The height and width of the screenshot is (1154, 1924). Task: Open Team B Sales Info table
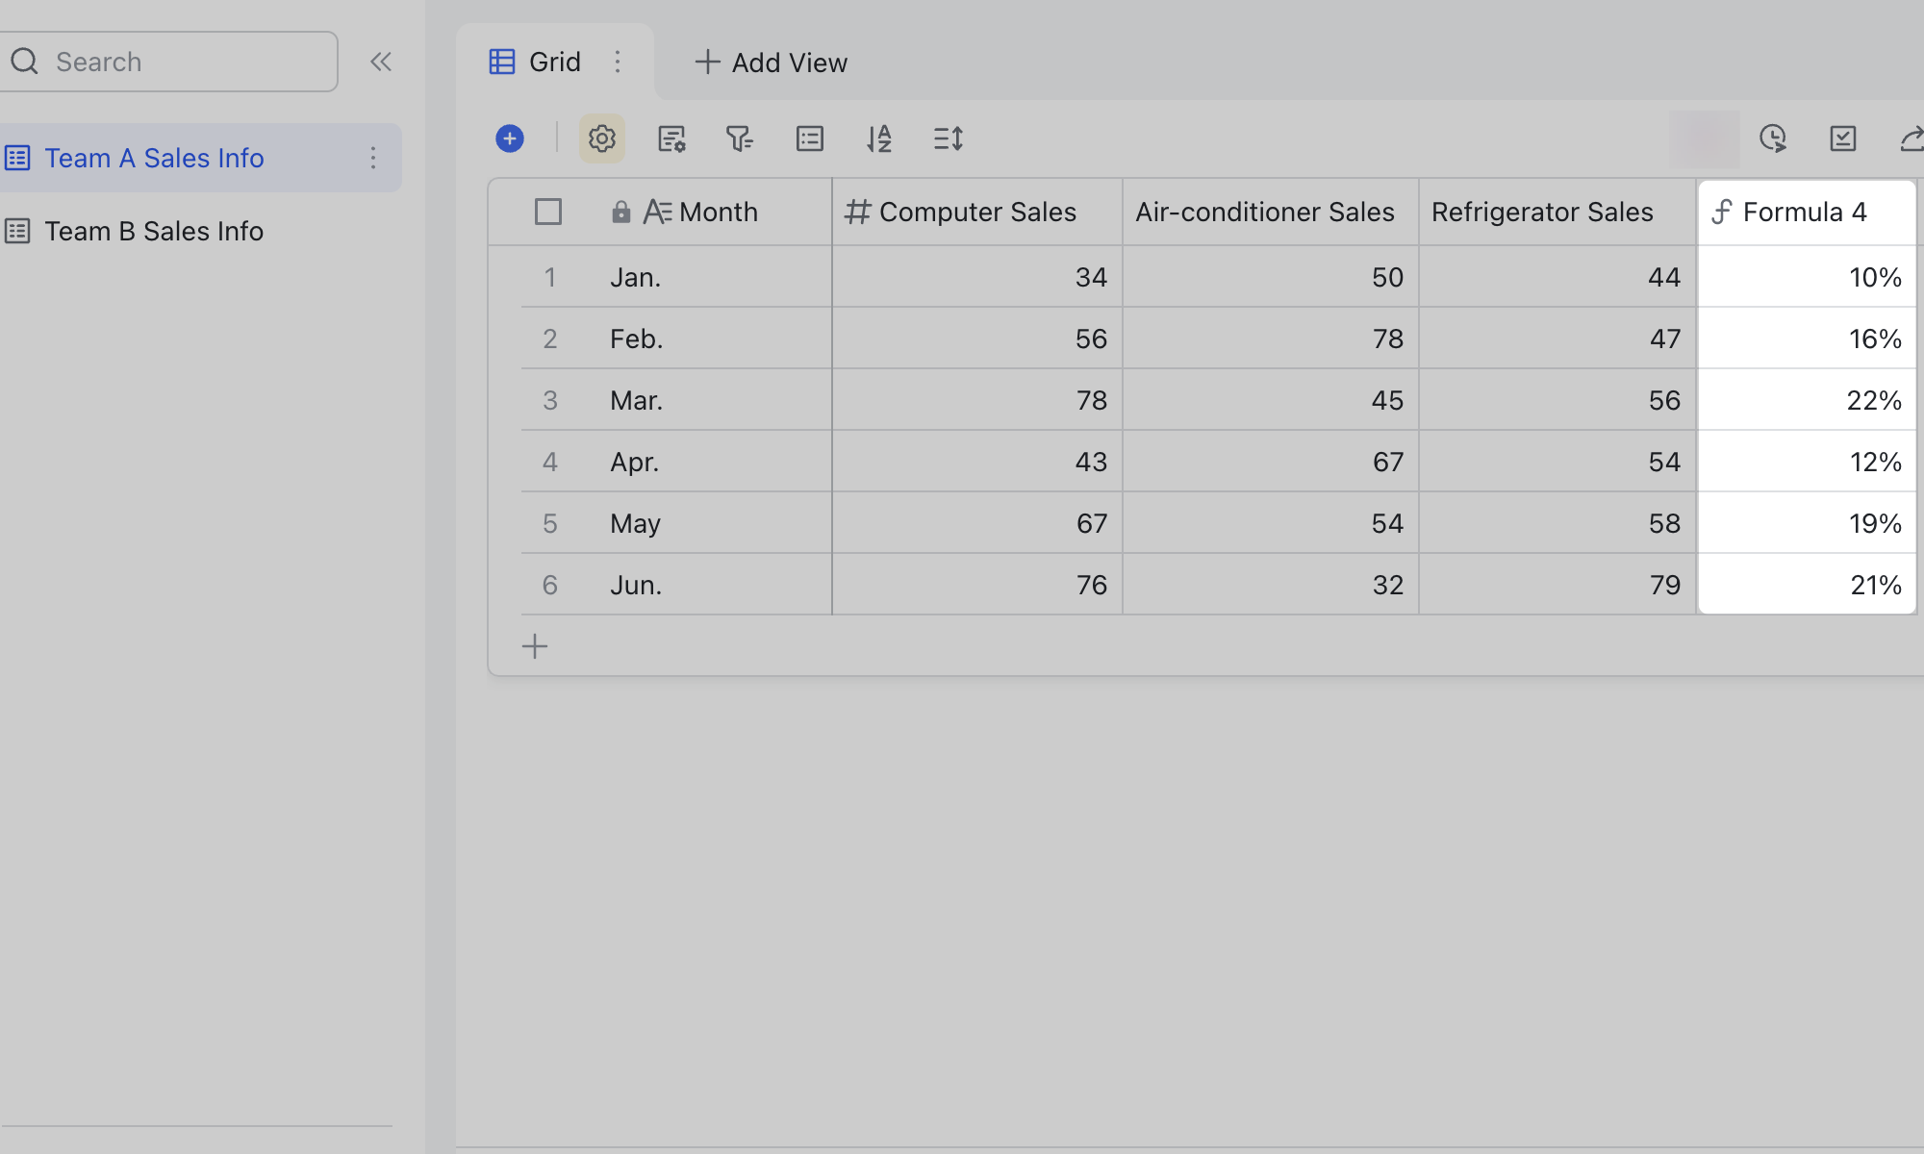click(x=200, y=231)
